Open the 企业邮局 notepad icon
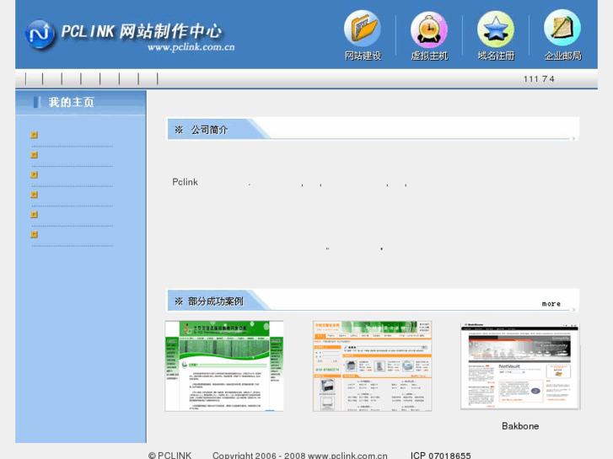Image resolution: width=613 pixels, height=459 pixels. coord(562,28)
